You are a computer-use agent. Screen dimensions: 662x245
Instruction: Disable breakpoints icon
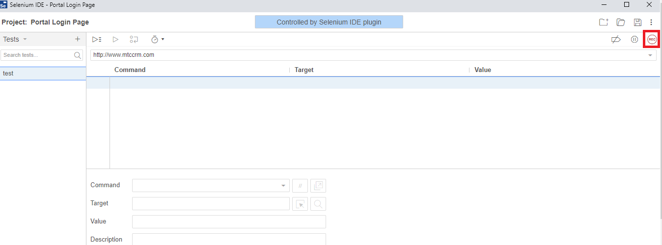pos(616,39)
